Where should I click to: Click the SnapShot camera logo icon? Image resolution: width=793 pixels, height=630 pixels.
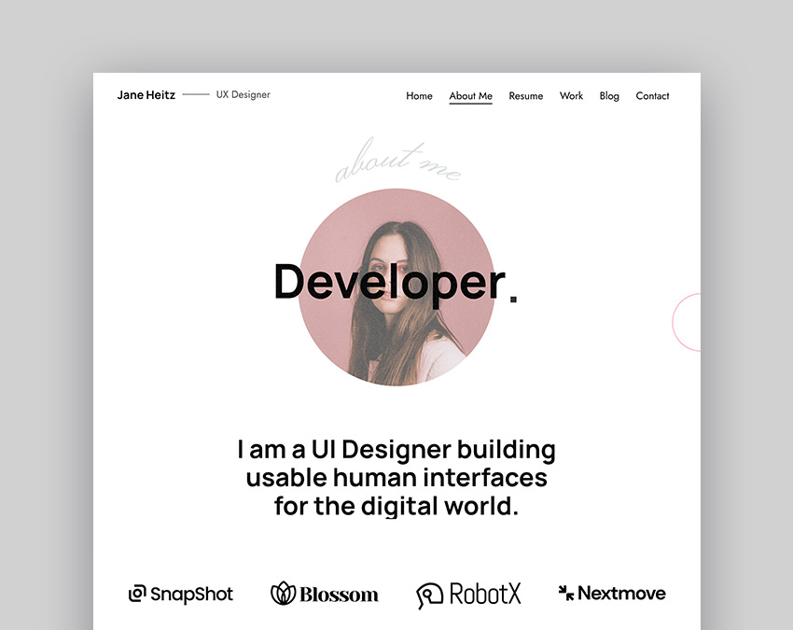click(x=136, y=594)
